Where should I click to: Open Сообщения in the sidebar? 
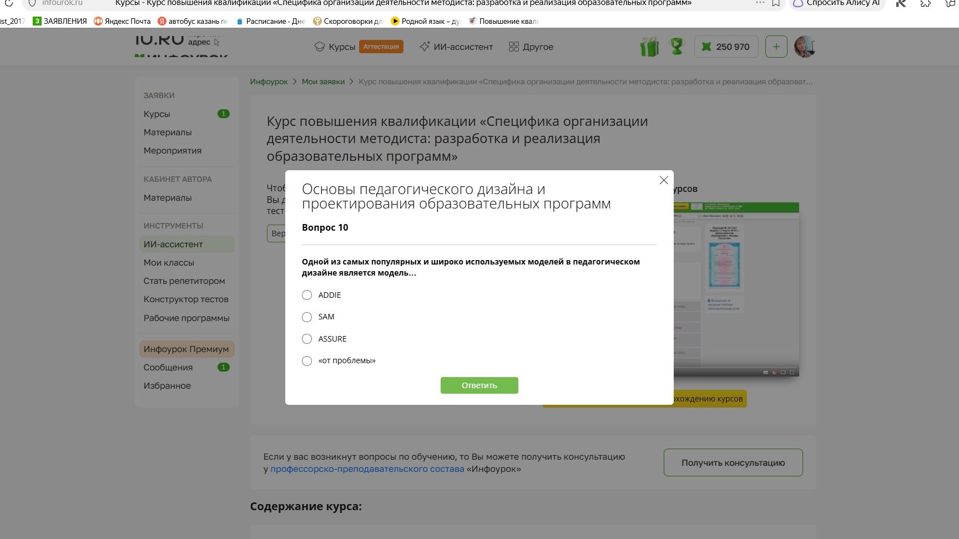[x=168, y=367]
